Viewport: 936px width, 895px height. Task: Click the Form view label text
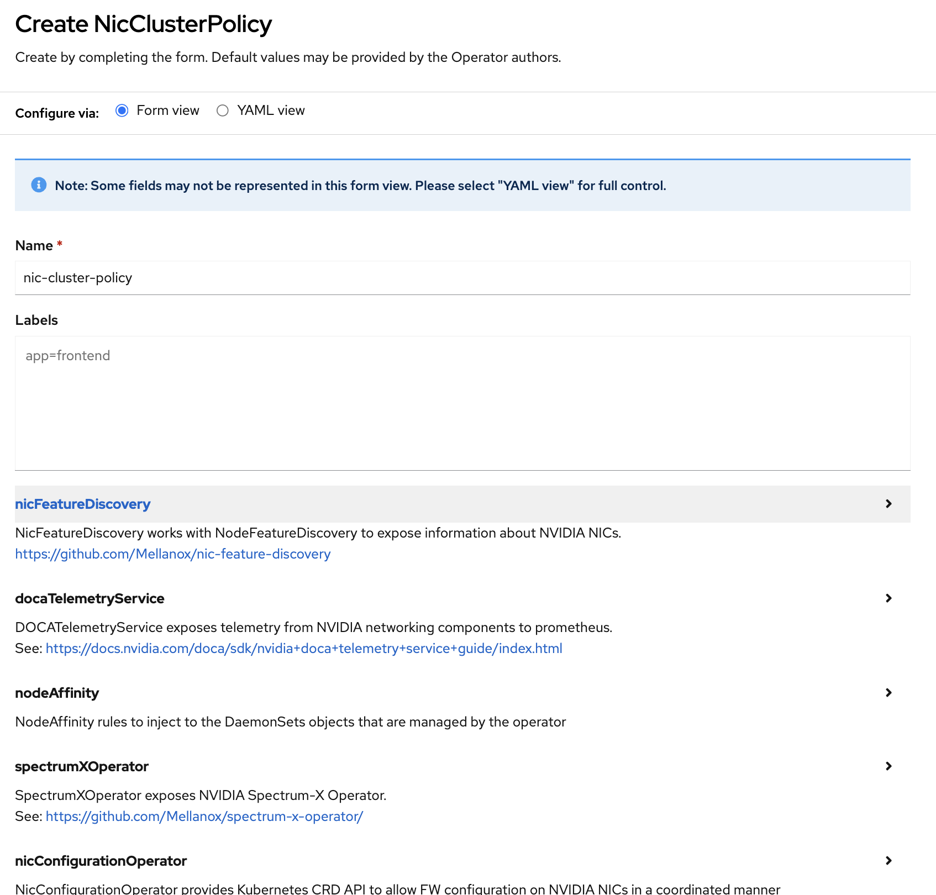[x=167, y=110]
